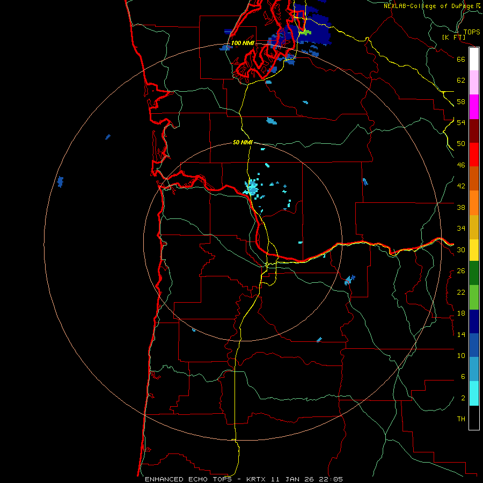The image size is (483, 483).
Task: Click the gold legend swatch
Action: [x=474, y=227]
